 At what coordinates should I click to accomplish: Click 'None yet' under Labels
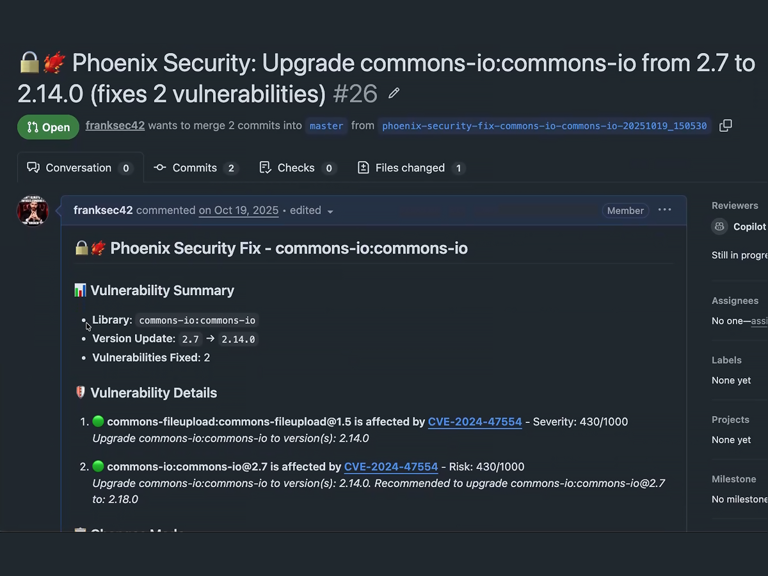(732, 380)
